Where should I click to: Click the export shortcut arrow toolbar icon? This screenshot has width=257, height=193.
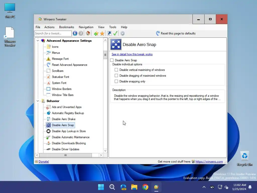coord(109,33)
